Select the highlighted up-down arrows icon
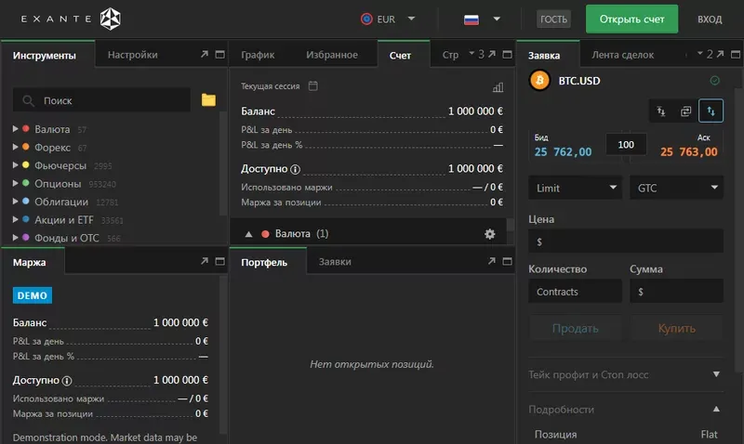This screenshot has height=444, width=744. [x=711, y=111]
